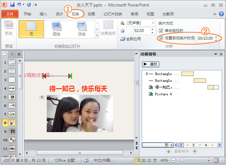Click the zoom slider handle
This screenshot has width=226, height=165.
182,160
